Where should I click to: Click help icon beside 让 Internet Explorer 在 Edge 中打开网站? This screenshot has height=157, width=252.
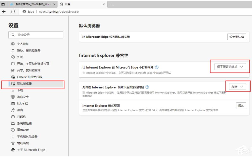(157, 67)
